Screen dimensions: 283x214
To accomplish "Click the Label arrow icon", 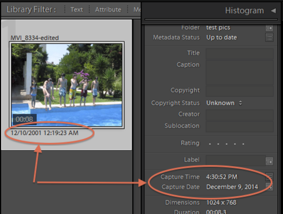I will coord(269,162).
